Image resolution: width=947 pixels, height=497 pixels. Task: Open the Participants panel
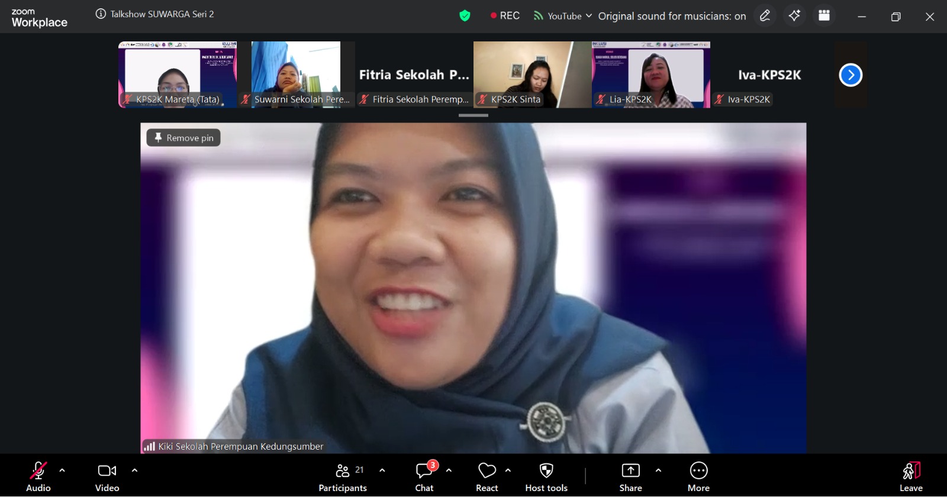click(343, 477)
